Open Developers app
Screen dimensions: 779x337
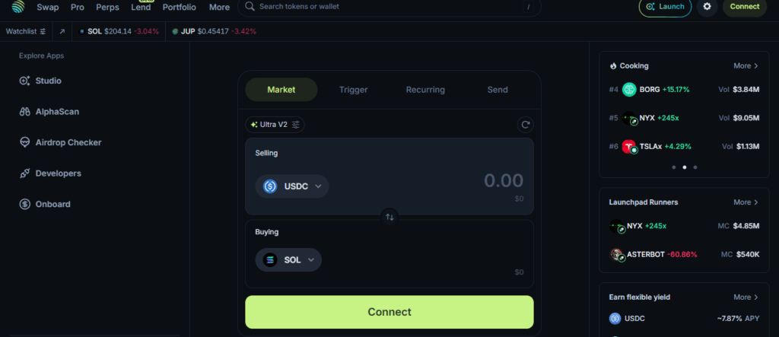(x=58, y=173)
